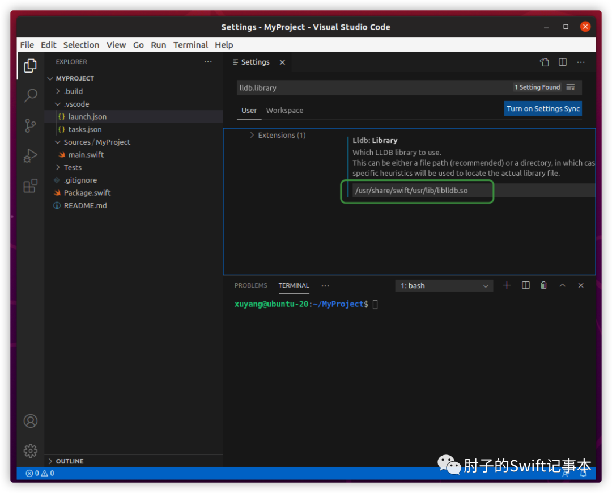Viewport: 612px width, 493px height.
Task: Open the File menu
Action: (x=27, y=45)
